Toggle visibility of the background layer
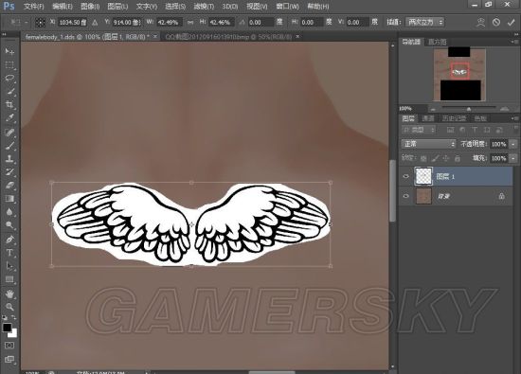Viewport: 521px width, 374px height. point(405,196)
